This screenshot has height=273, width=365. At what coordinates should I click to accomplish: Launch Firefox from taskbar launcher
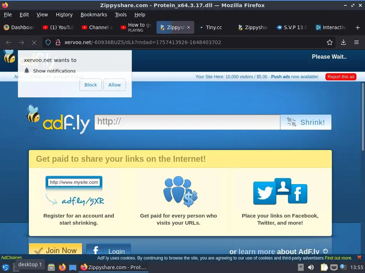point(62,267)
